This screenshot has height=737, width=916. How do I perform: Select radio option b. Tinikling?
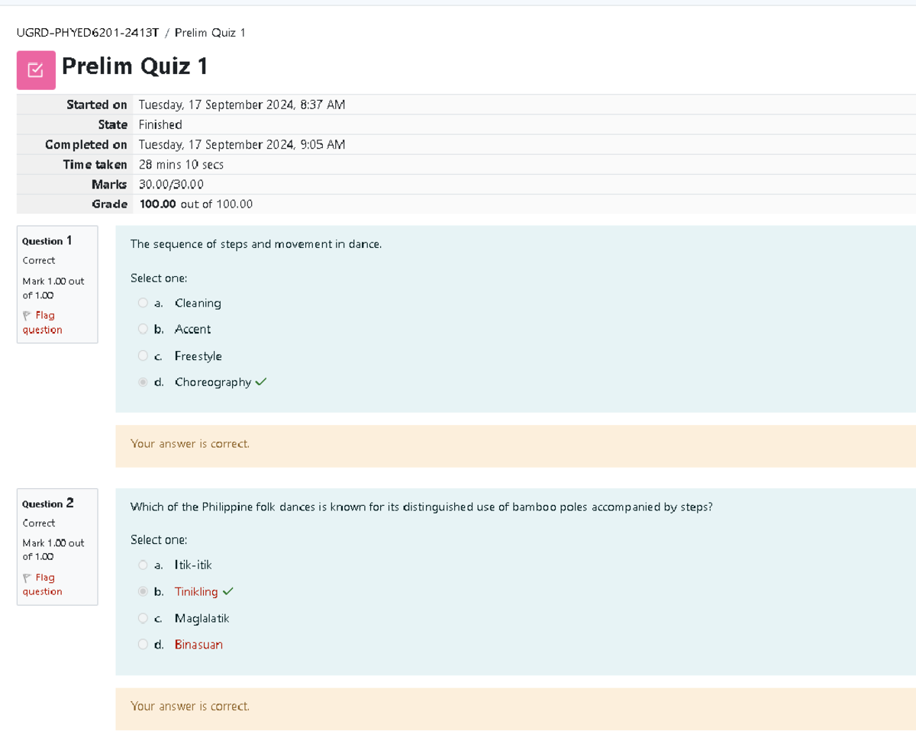click(143, 591)
